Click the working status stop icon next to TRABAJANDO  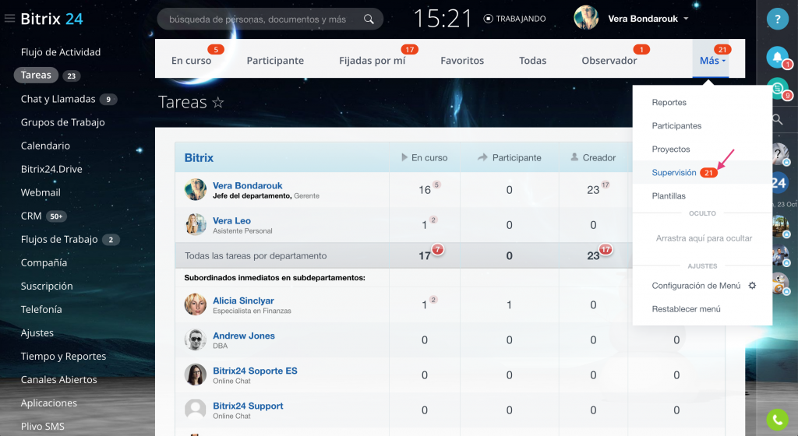pyautogui.click(x=488, y=19)
